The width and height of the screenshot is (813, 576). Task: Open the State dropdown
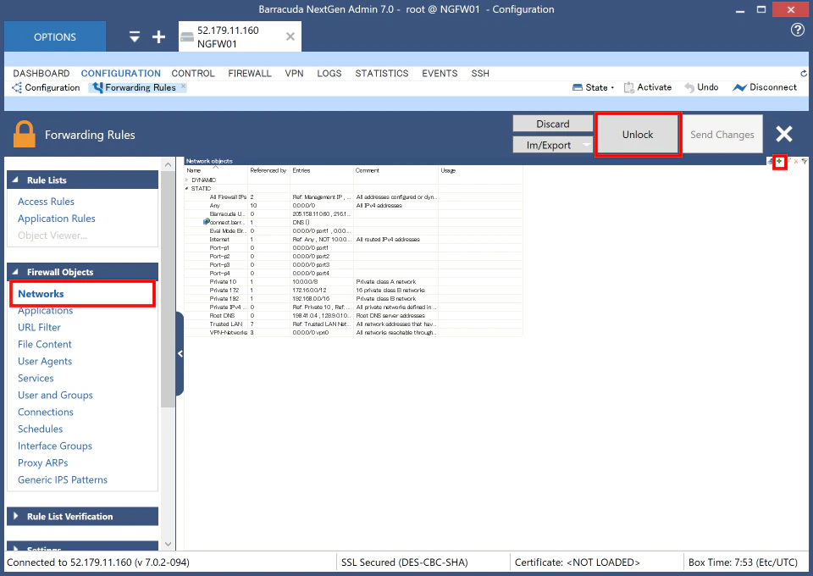pos(593,87)
